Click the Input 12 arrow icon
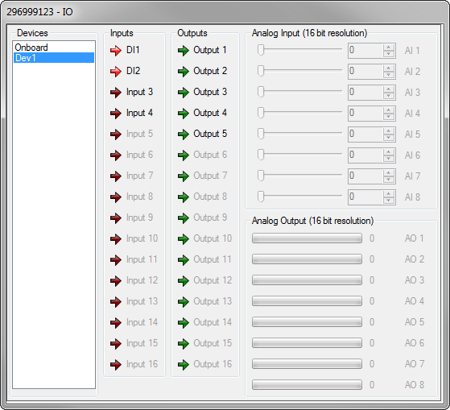Viewport: 450px width, 410px height. click(116, 281)
